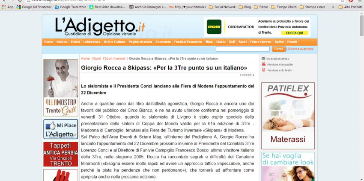Open the Festival Economia section
Screen dimensions: 364x181
point(188,42)
